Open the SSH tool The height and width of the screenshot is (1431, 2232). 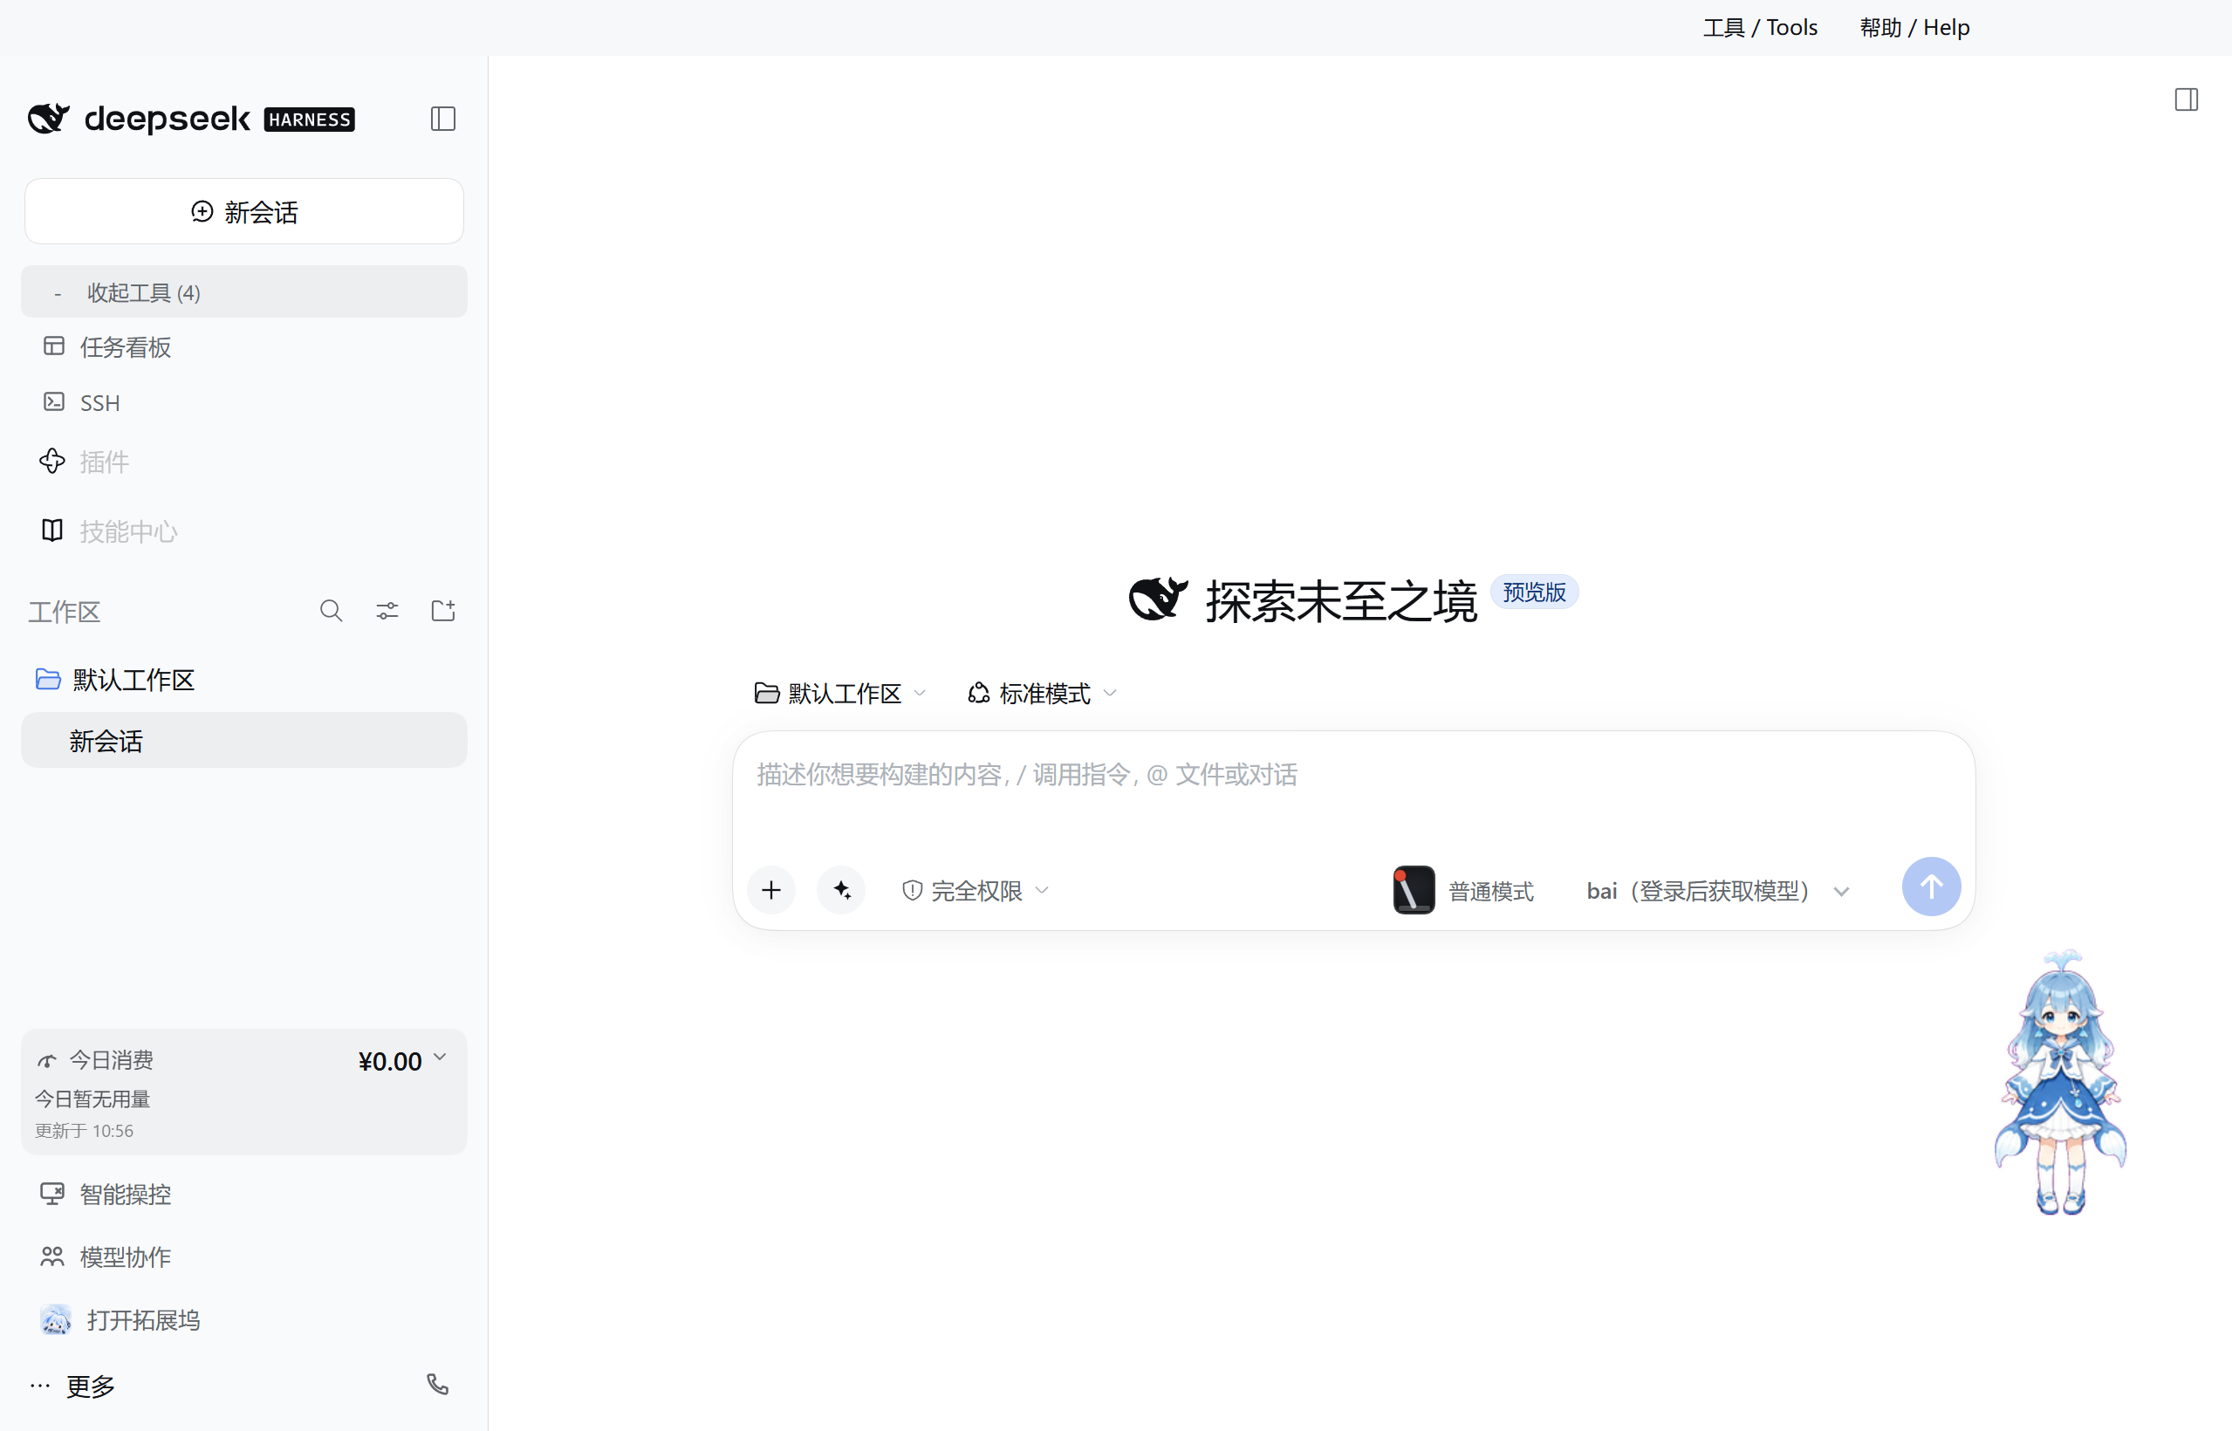[x=99, y=402]
